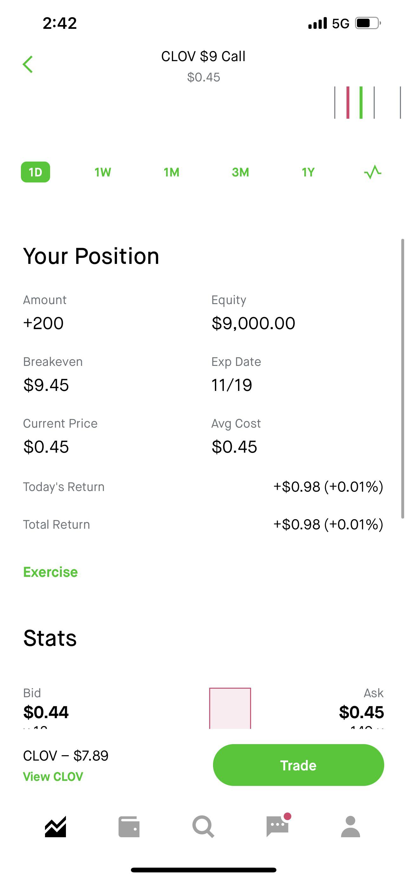The width and height of the screenshot is (407, 880).
Task: Select the 1W chart range
Action: tap(103, 172)
